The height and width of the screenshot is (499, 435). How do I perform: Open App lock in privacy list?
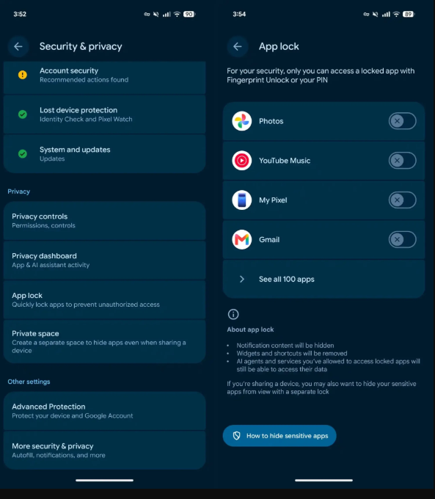click(104, 300)
